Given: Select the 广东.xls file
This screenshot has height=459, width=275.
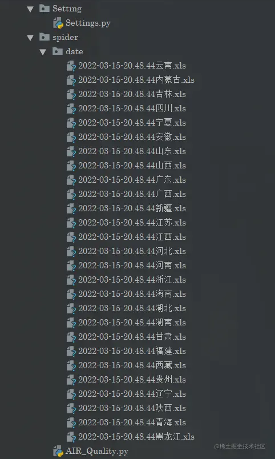Looking at the screenshot, I should click(132, 180).
